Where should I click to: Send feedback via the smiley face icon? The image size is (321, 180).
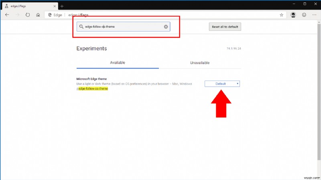point(304,15)
